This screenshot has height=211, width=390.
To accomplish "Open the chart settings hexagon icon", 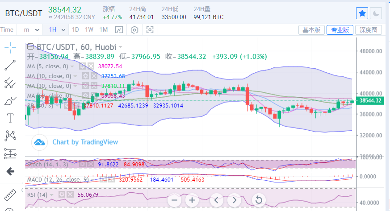I will pos(134,30).
